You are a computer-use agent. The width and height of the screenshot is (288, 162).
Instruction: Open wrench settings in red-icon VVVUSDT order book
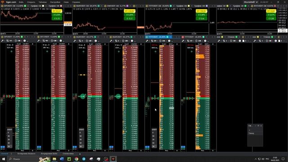pyautogui.click(x=183, y=40)
